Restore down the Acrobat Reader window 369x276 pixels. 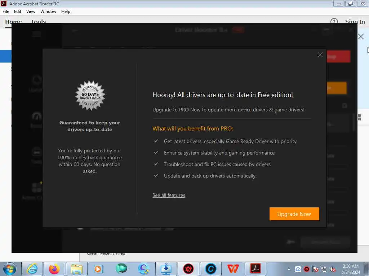tap(351, 4)
